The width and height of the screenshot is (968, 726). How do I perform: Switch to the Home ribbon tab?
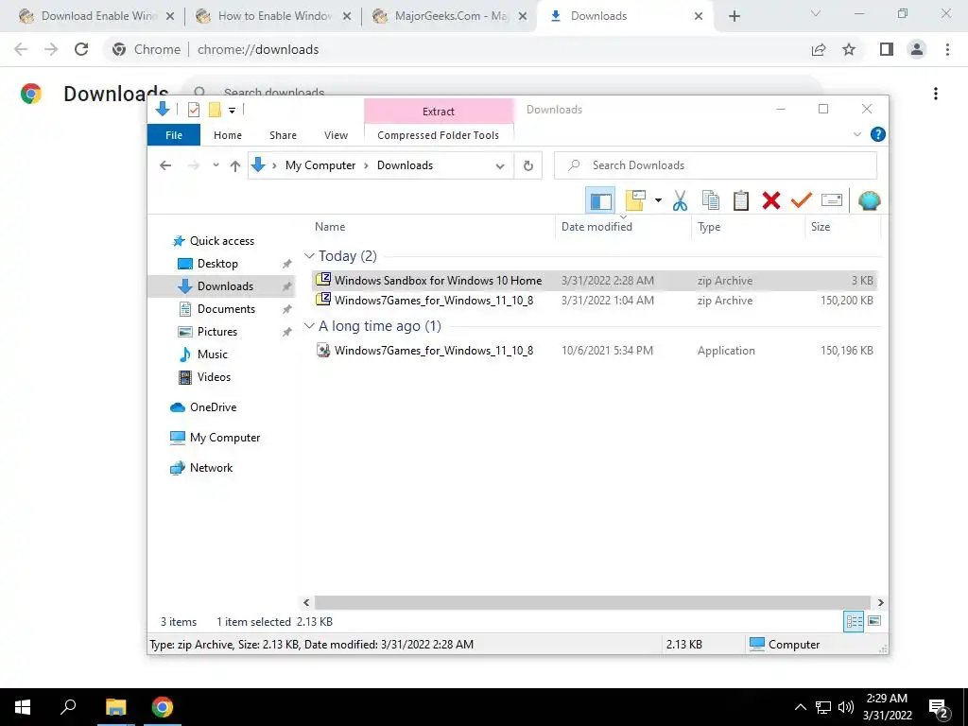(x=228, y=135)
